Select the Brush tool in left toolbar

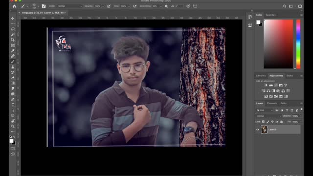point(13,62)
